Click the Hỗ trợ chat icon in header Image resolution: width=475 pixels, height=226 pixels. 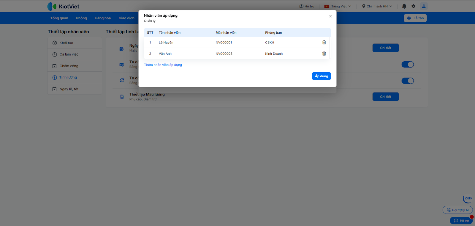pos(301,6)
